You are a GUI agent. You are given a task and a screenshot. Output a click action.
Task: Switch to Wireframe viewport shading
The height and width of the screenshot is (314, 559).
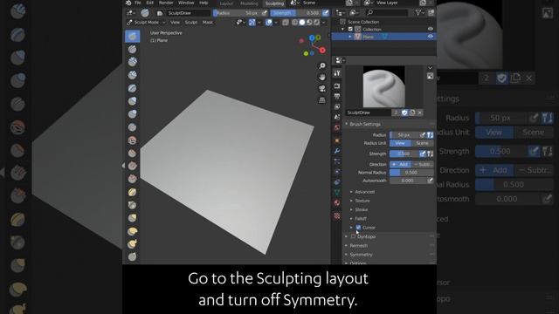(295, 23)
